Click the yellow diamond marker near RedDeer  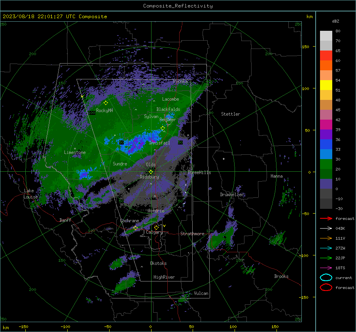(163, 128)
